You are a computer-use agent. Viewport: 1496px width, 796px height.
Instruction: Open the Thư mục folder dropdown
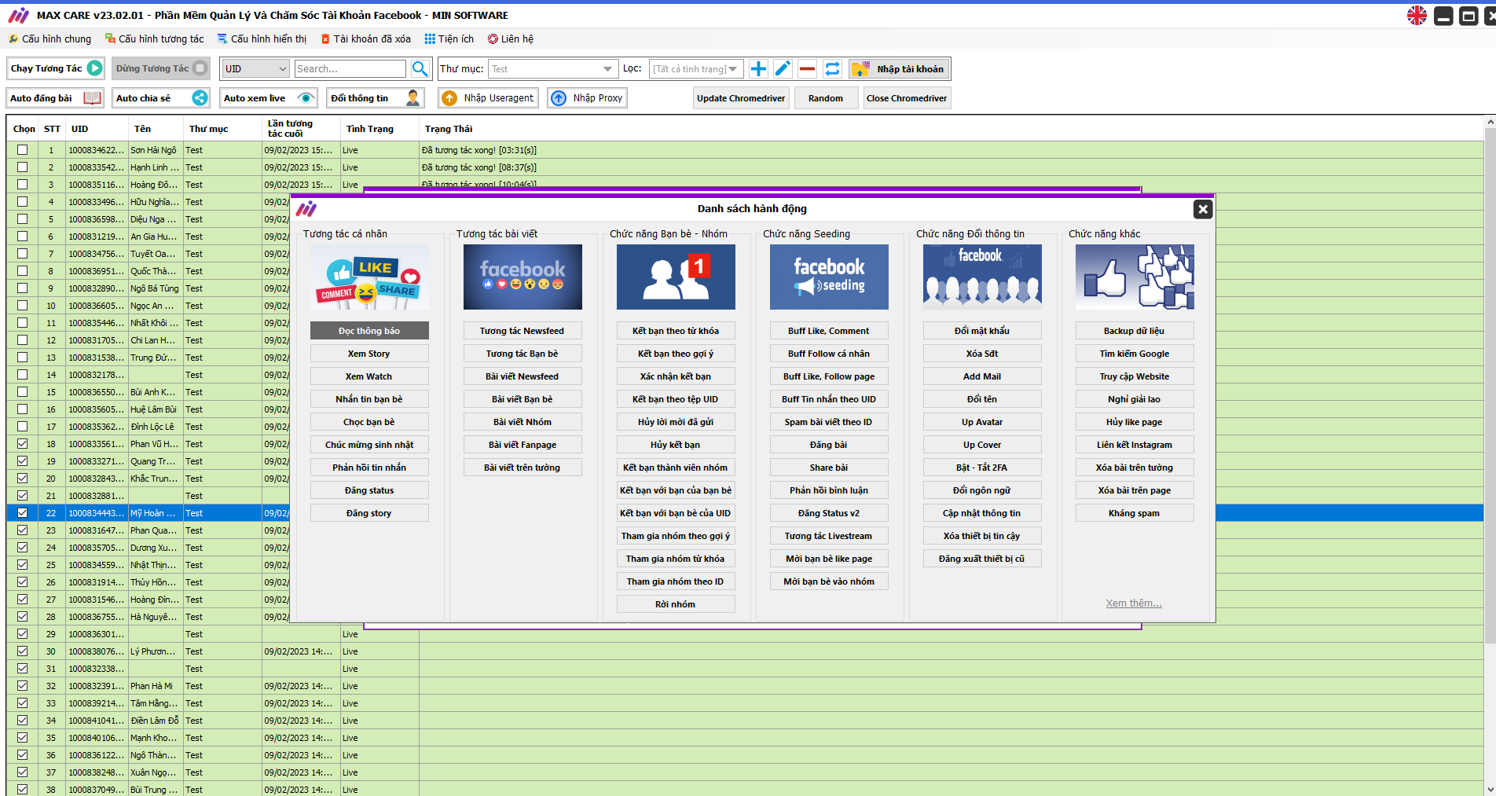click(553, 69)
